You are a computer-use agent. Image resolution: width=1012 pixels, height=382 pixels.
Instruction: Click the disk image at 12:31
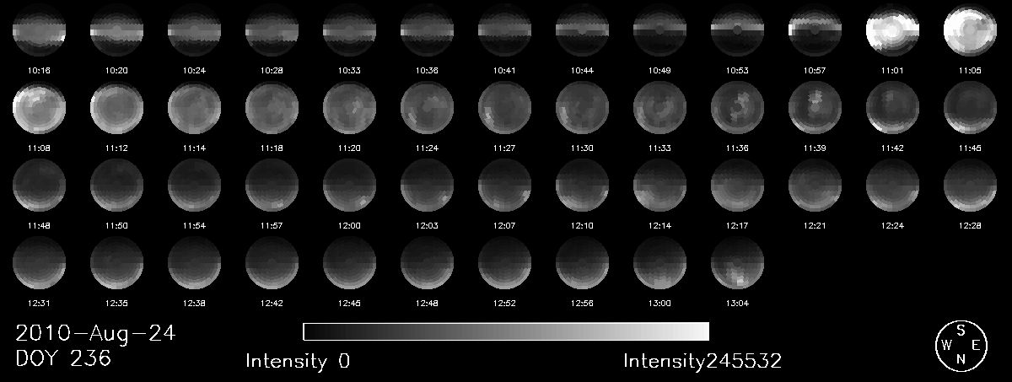point(40,264)
